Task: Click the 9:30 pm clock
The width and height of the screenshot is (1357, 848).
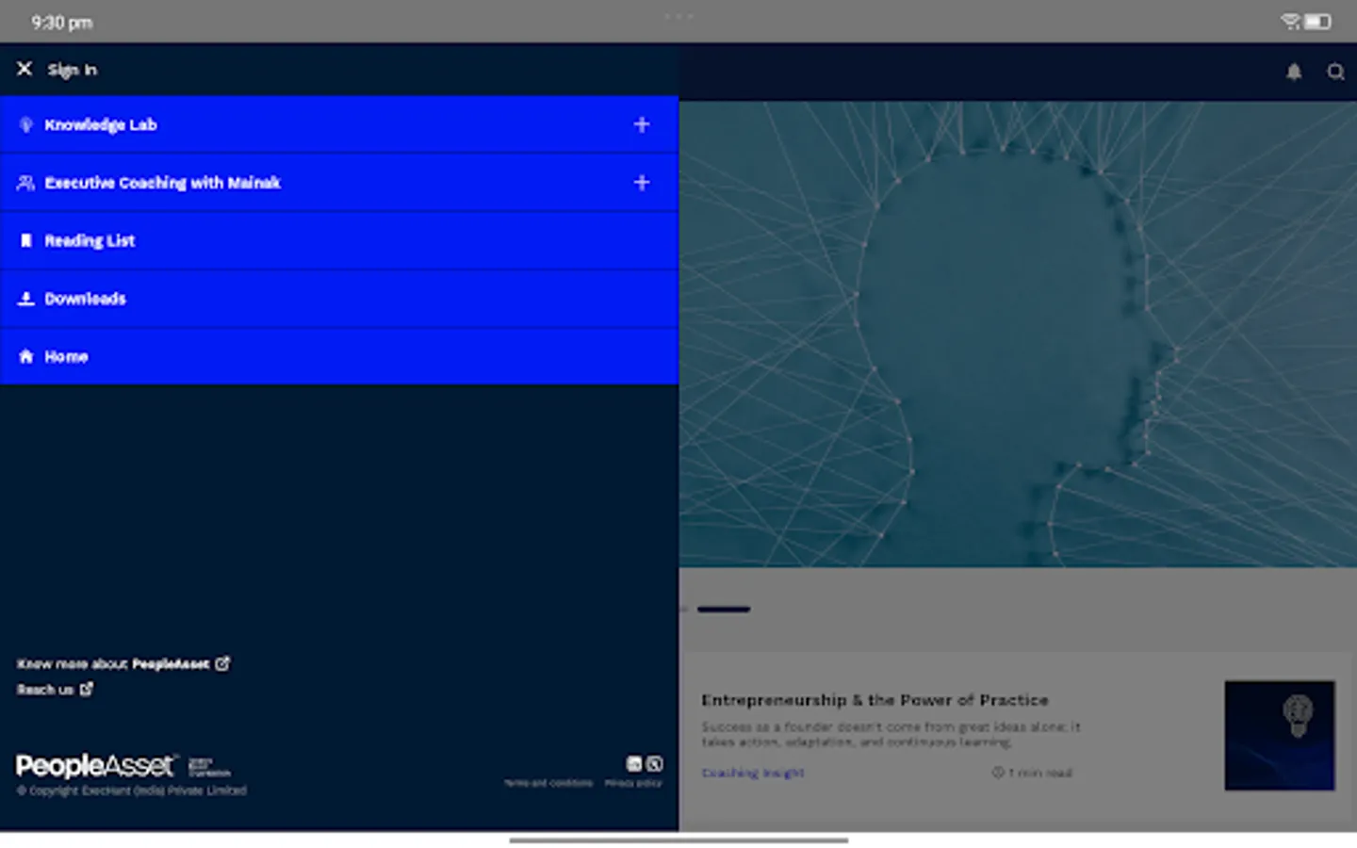Action: tap(61, 23)
